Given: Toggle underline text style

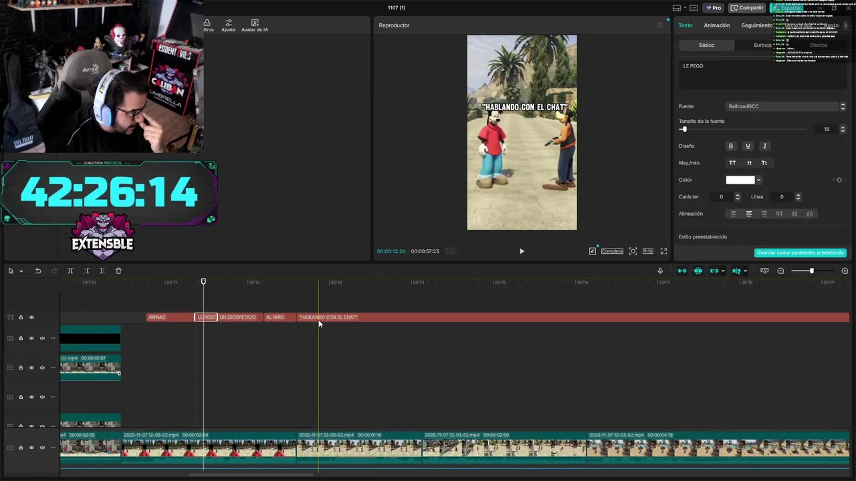Looking at the screenshot, I should 748,146.
